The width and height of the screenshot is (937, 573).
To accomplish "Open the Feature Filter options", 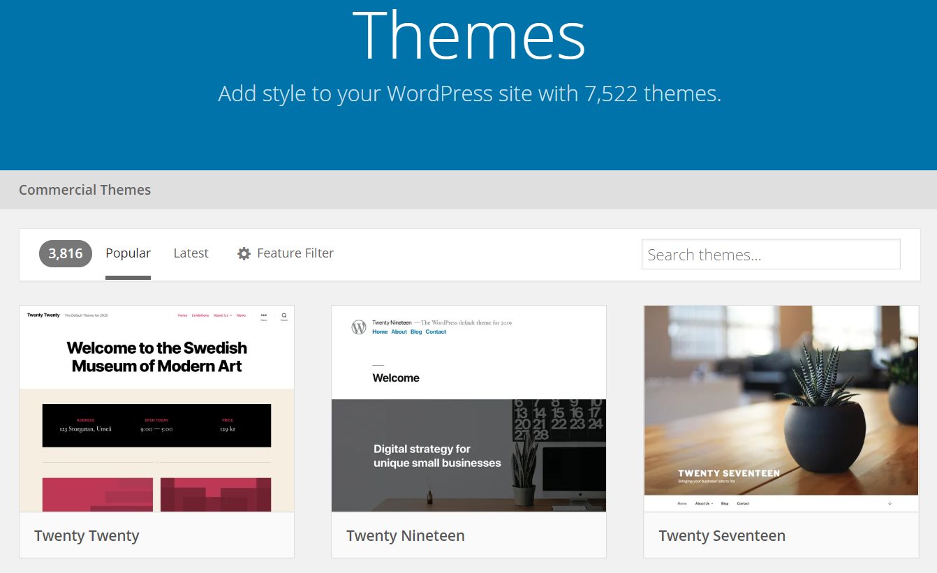I will (295, 253).
